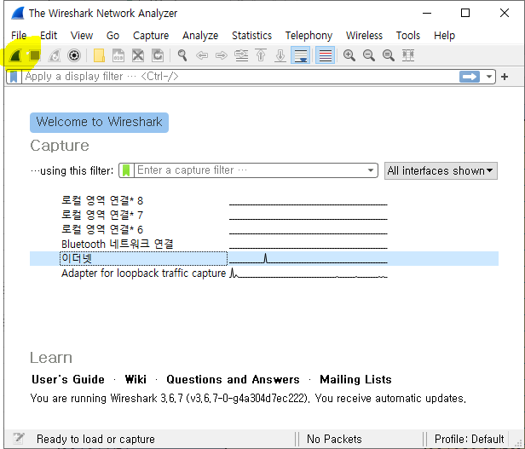Open the View menu

tap(82, 36)
